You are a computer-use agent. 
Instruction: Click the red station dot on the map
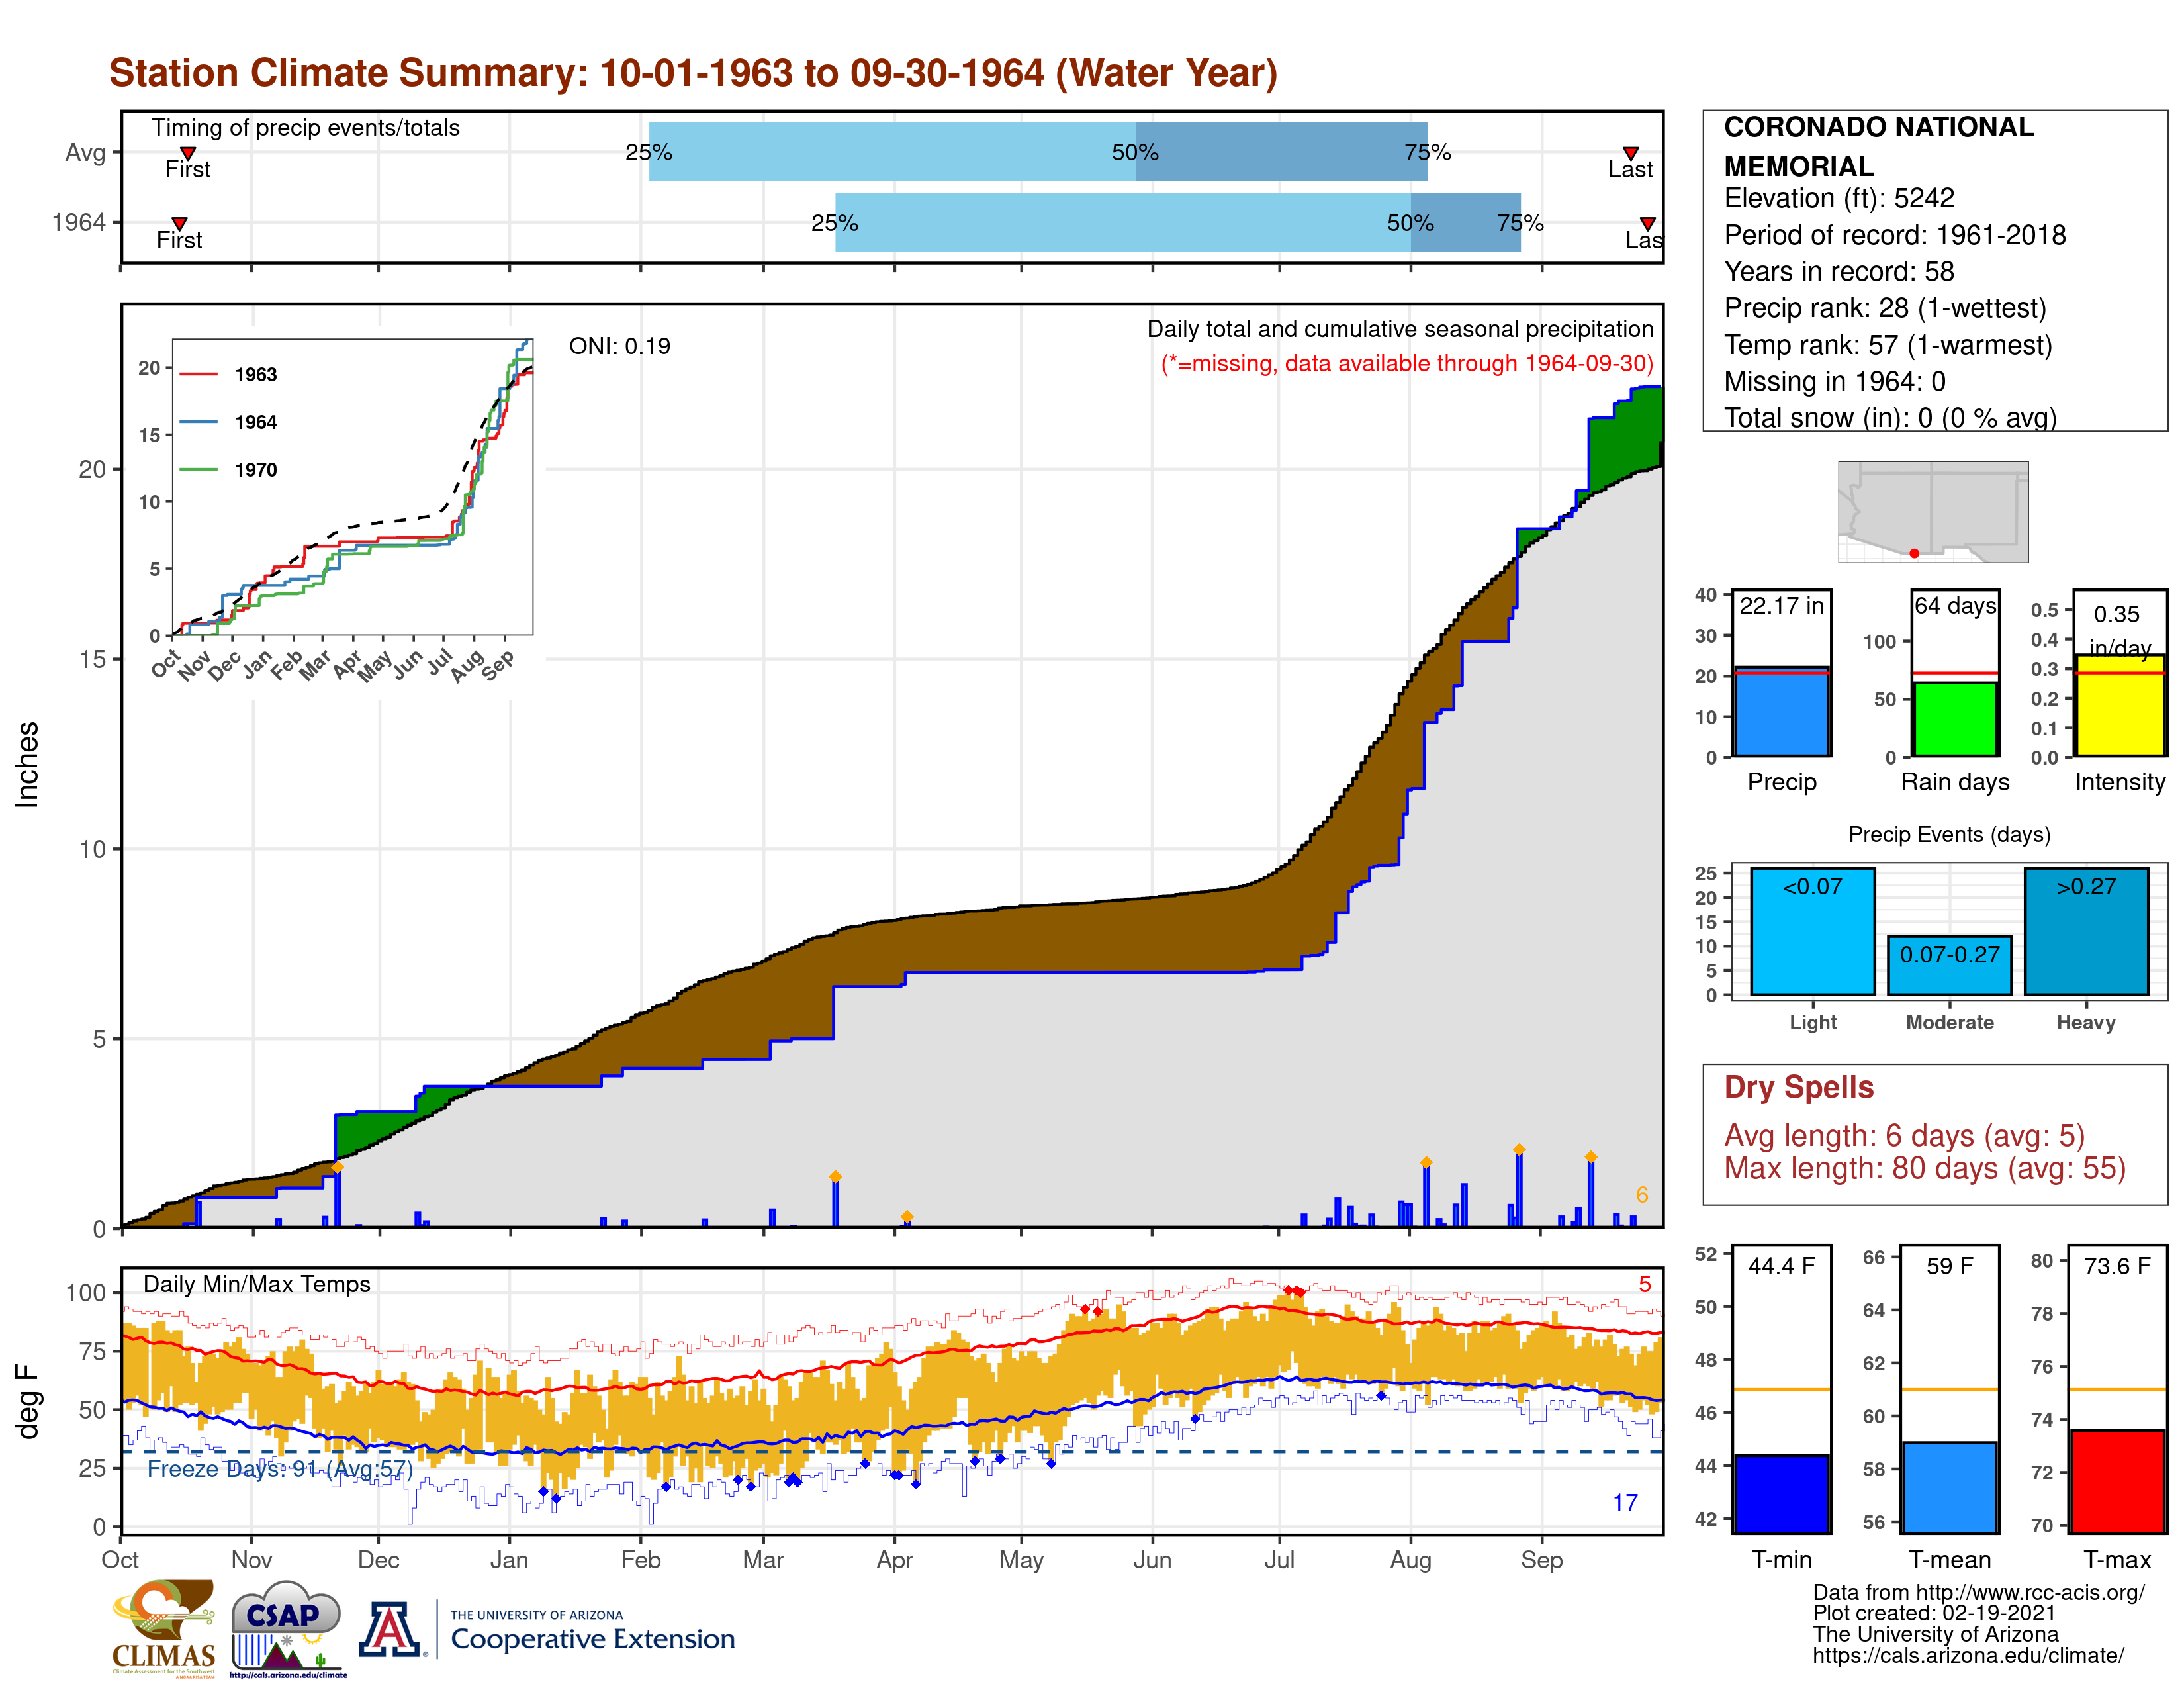(x=1914, y=553)
